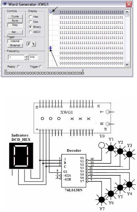Screen dimensions: 137x212
Task: Click the Y1 probe lamp
Action: [x=111, y=148]
